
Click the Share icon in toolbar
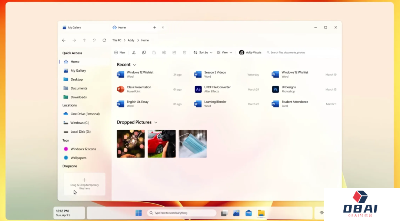pos(174,52)
